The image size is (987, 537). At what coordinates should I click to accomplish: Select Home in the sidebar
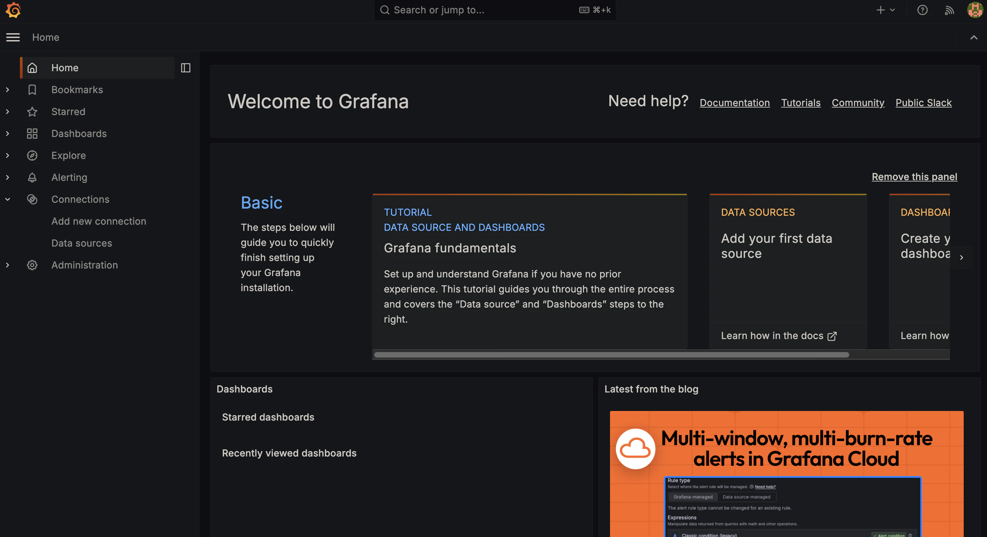[98, 68]
